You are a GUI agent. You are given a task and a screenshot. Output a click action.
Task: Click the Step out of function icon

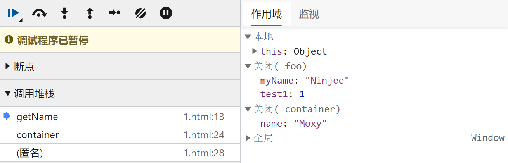click(x=90, y=13)
